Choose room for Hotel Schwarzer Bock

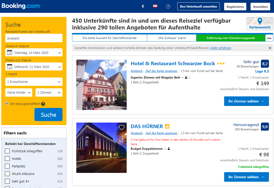(x=246, y=101)
